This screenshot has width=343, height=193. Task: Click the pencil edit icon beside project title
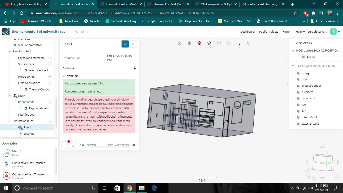click(x=88, y=32)
